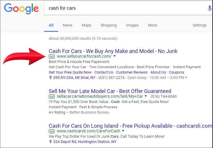Expand the opening hours arrow after 6:00 PM
Screen dimensions: 213x148
tap(186, 78)
